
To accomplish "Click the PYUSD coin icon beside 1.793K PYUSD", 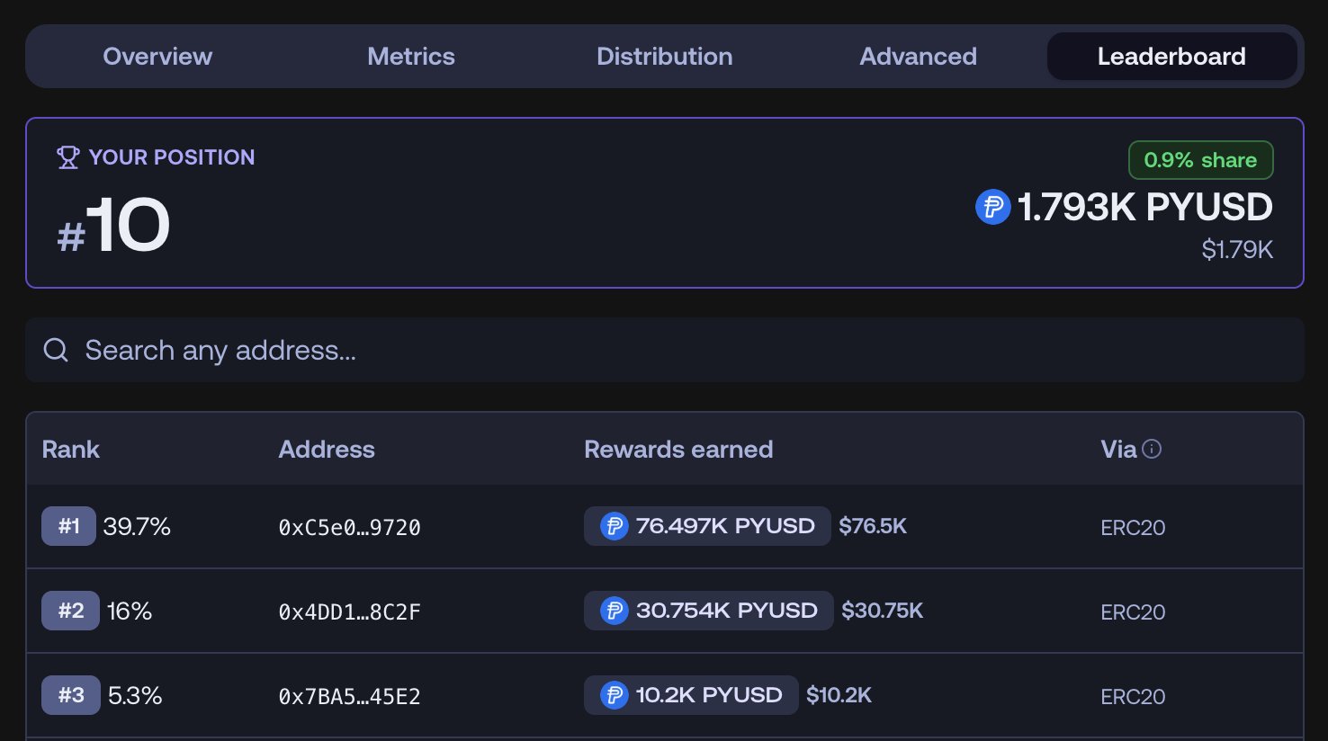I will pos(993,207).
